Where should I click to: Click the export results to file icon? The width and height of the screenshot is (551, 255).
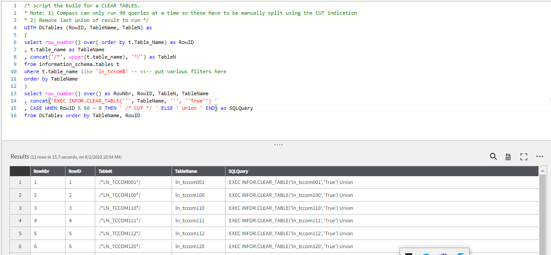pyautogui.click(x=508, y=157)
